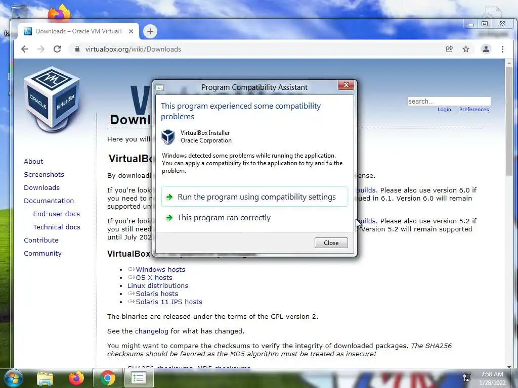Open the Contribute sidebar link
The height and width of the screenshot is (388, 518).
point(41,240)
